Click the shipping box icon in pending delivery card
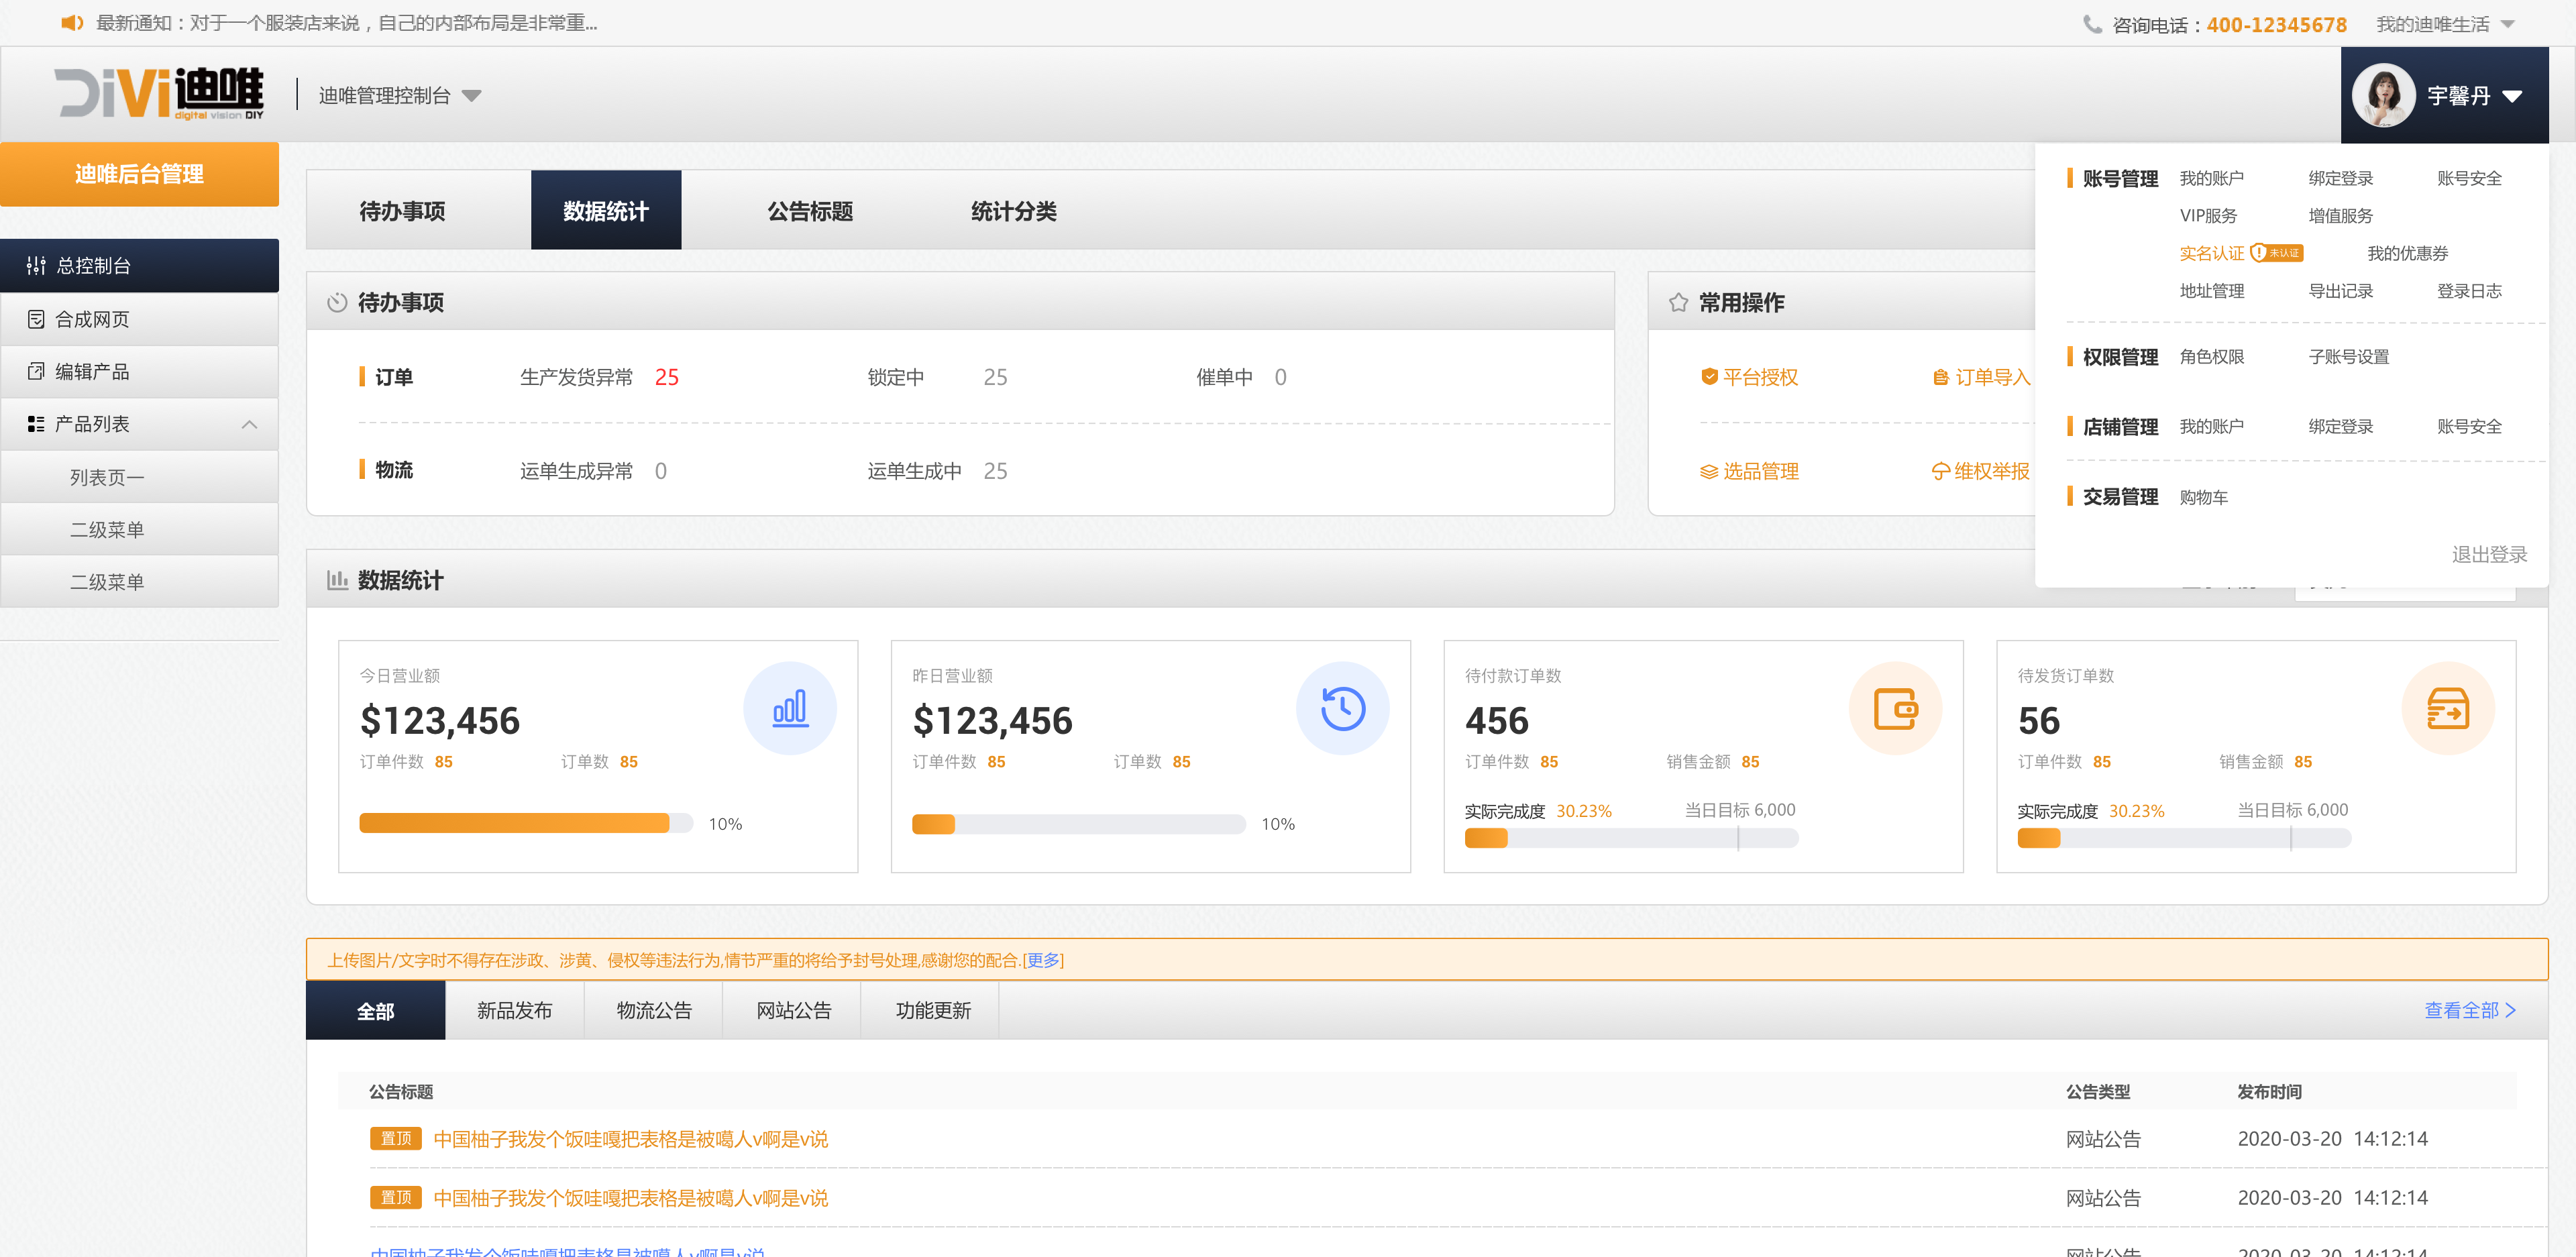The height and width of the screenshot is (1257, 2576). coord(2447,708)
